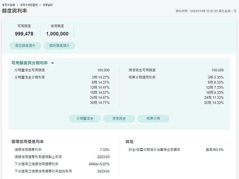Image resolution: width=239 pixels, height=179 pixels.
Task: Select the 2023/04 start date value
Action: 104,171
